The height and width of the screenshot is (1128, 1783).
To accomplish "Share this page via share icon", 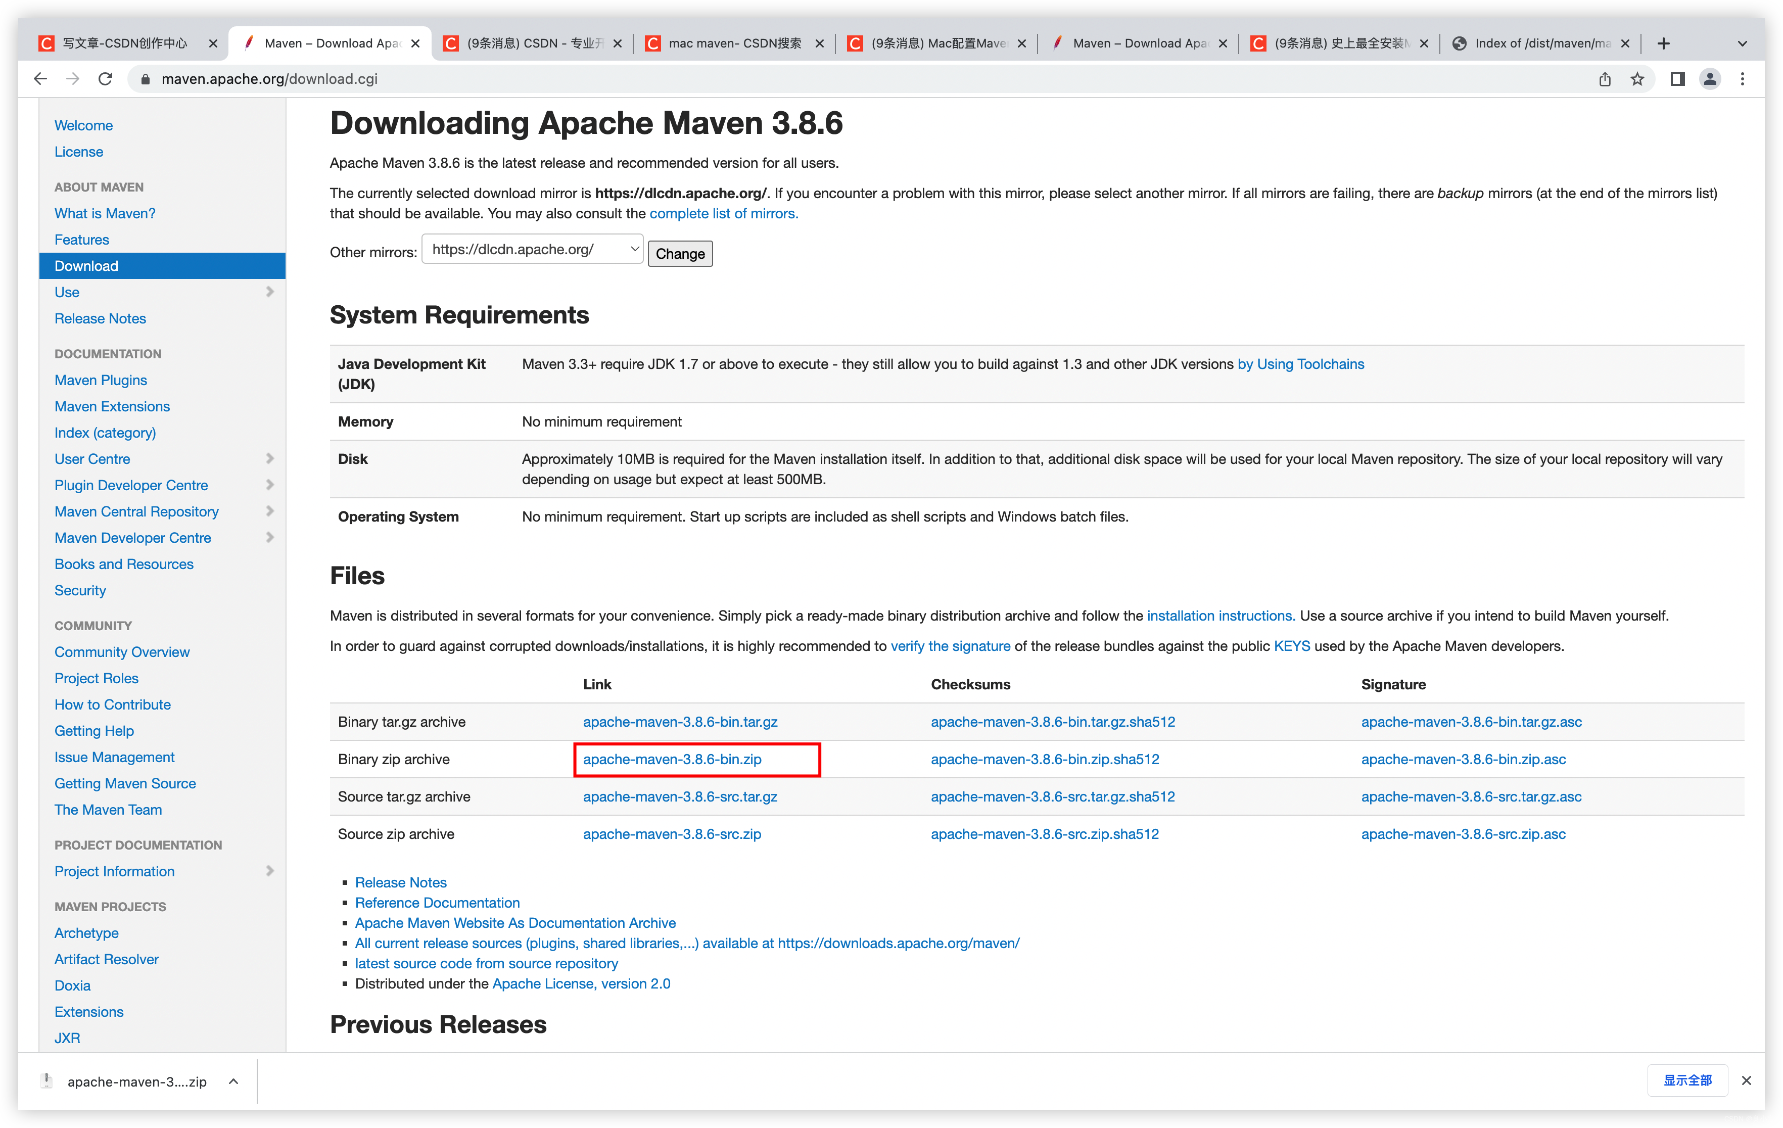I will (1605, 79).
